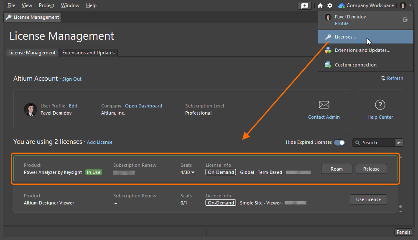This screenshot has height=240, width=418.
Task: Expand the Seats 4/30 dropdown arrow
Action: 193,173
